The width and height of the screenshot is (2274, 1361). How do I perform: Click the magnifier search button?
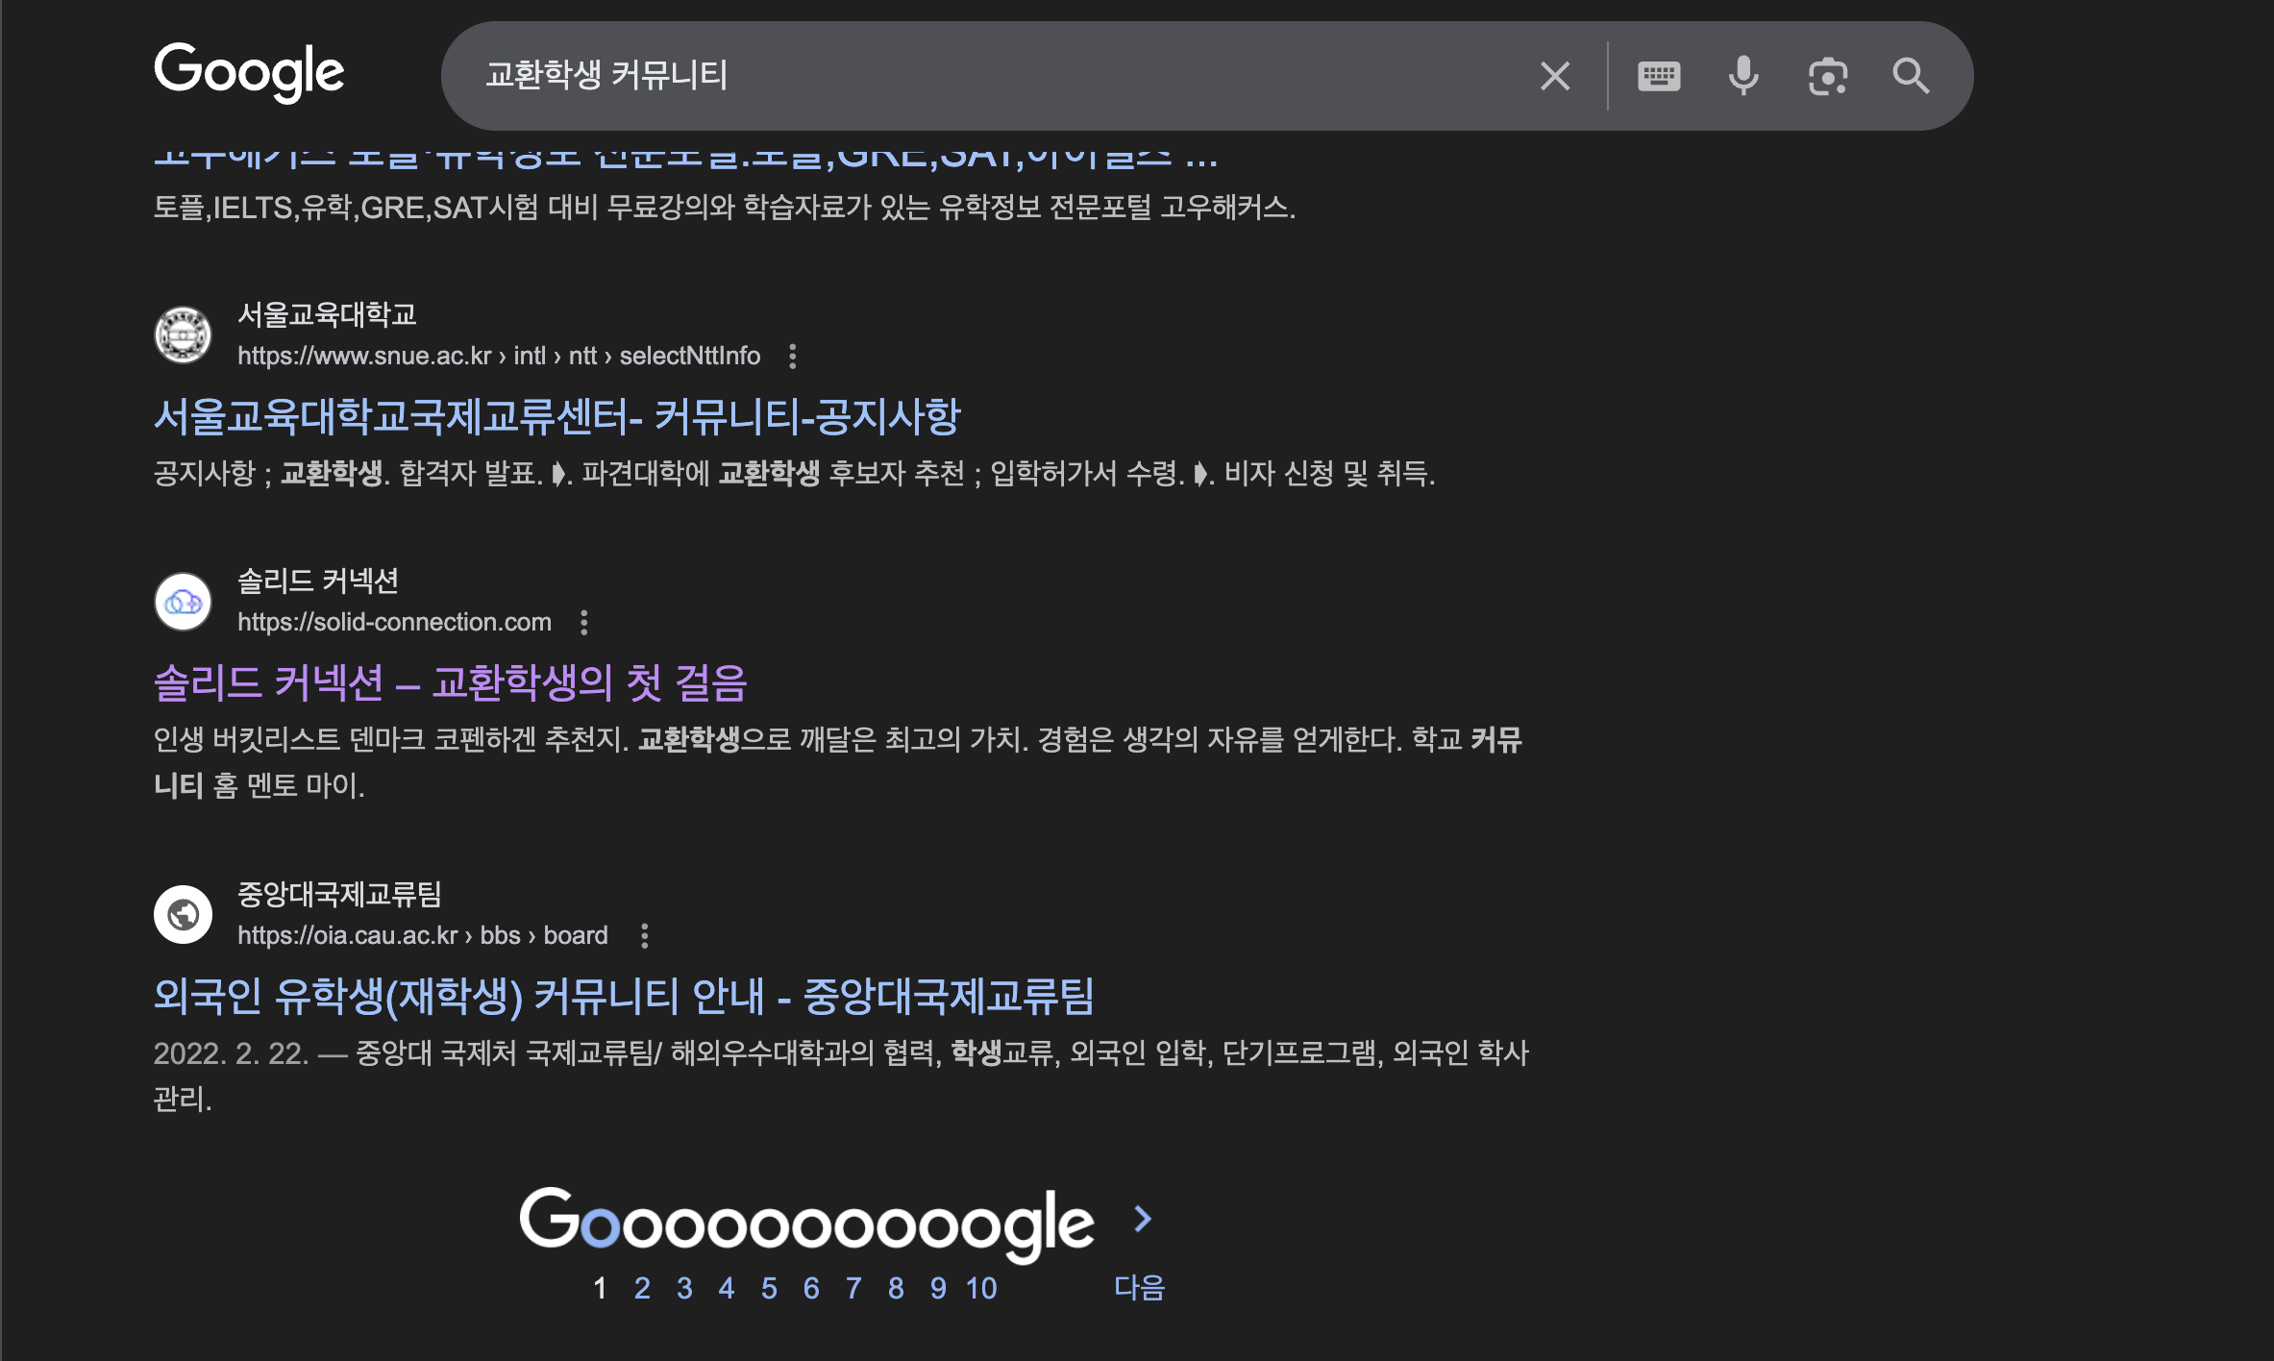pos(1911,76)
